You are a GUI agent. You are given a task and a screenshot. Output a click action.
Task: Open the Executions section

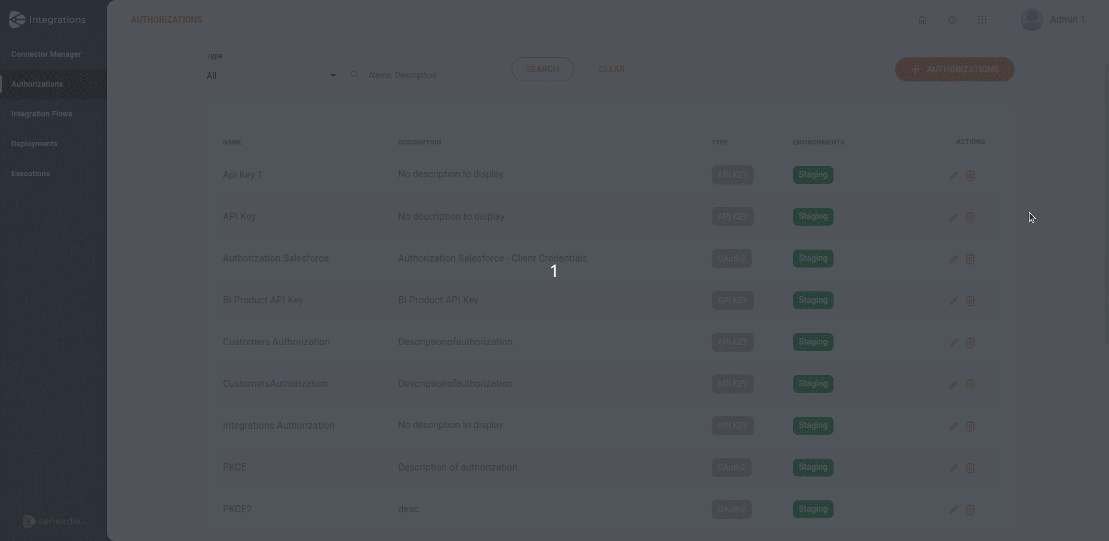point(30,173)
